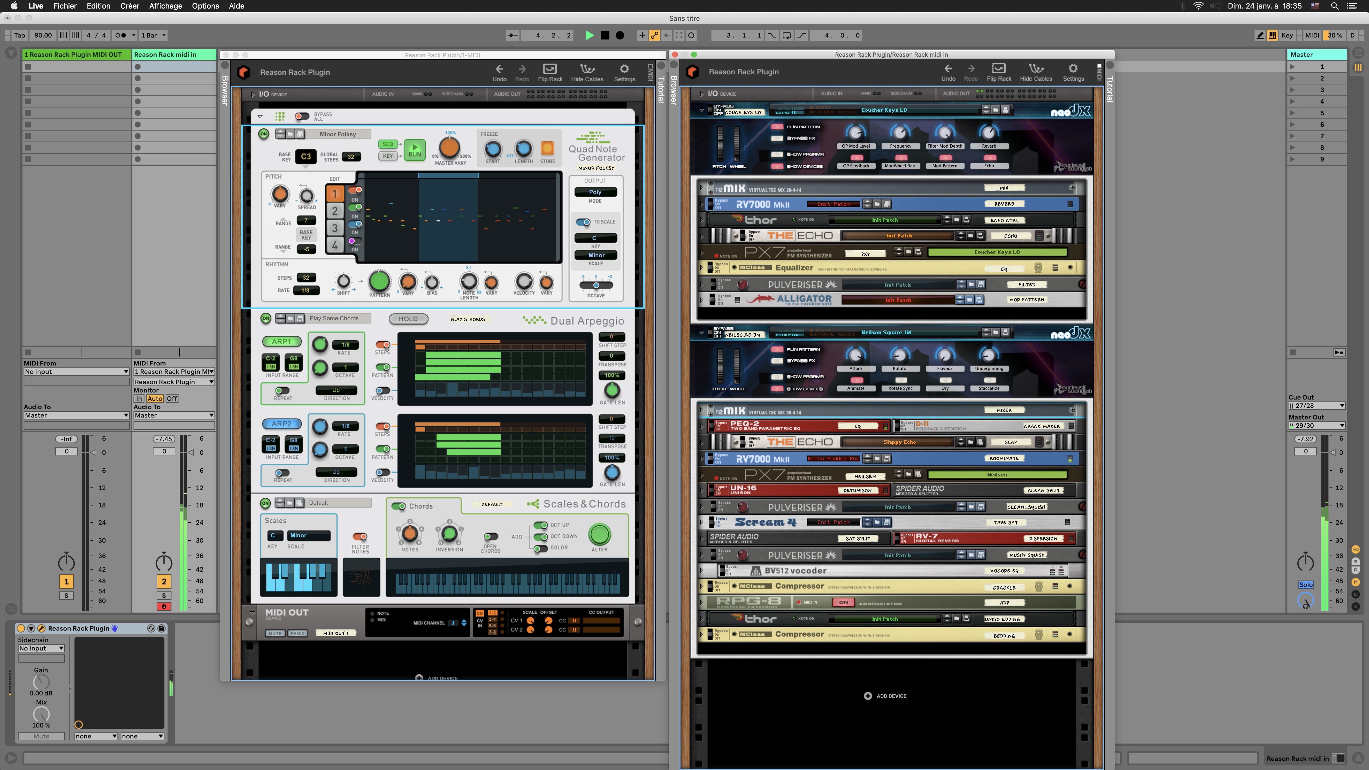The width and height of the screenshot is (1369, 770).
Task: Toggle the Chords switch on Scales & Chords
Action: pos(398,506)
